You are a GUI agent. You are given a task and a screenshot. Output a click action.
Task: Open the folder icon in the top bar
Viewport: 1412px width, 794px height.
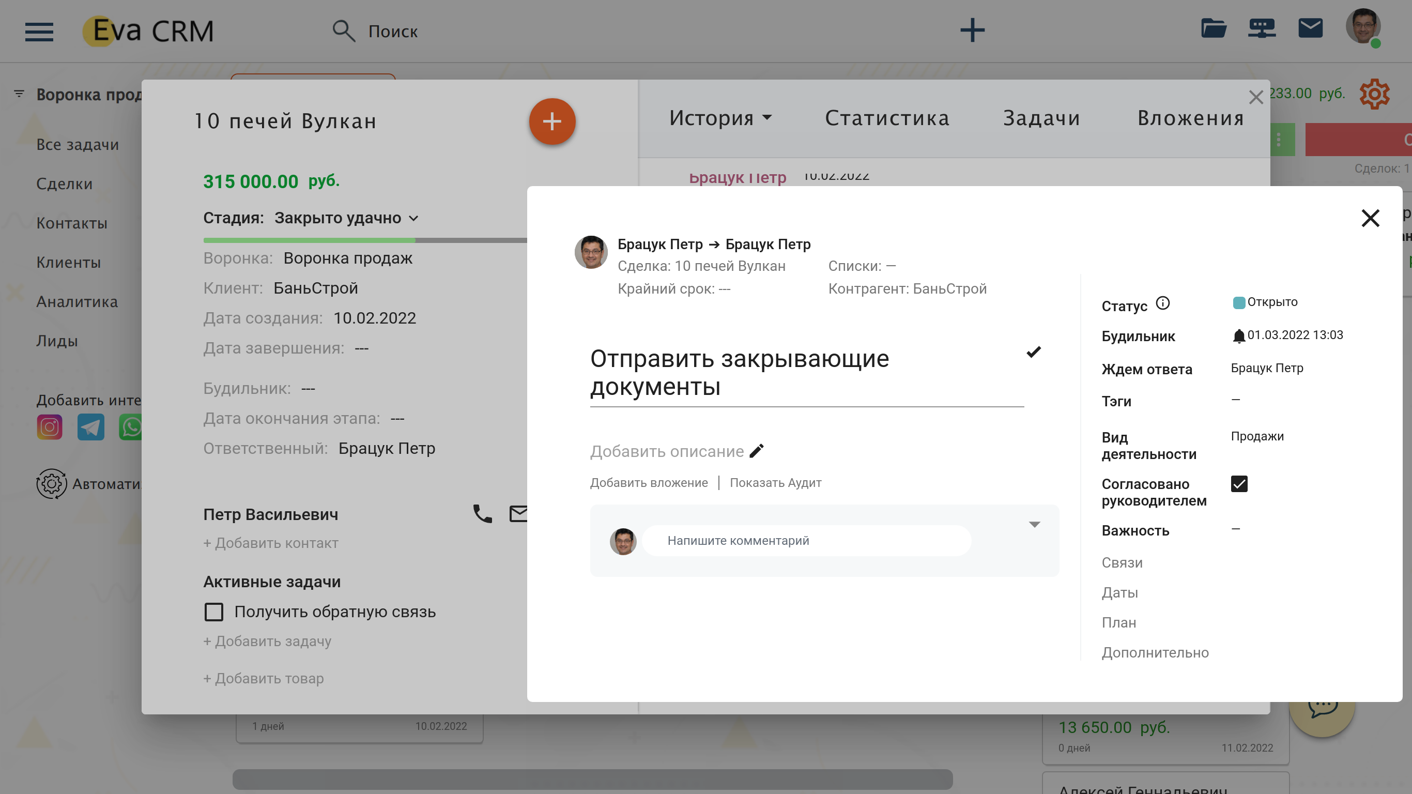pyautogui.click(x=1214, y=28)
